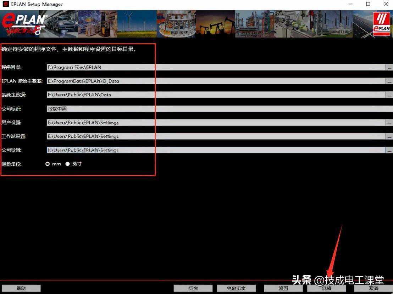Reset paths using the 标准 button
The width and height of the screenshot is (393, 294).
coord(193,288)
